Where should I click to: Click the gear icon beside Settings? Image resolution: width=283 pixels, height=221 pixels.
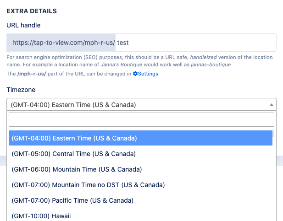(x=135, y=74)
